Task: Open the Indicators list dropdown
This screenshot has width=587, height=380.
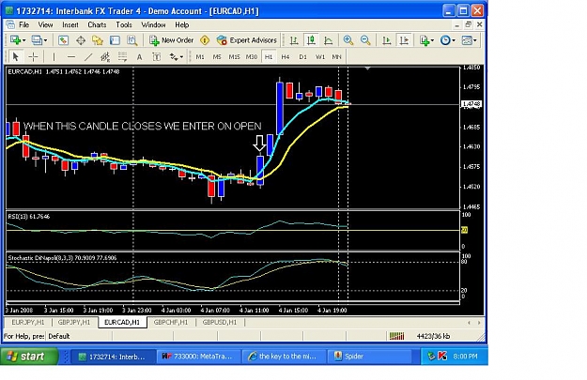Action: [x=426, y=40]
